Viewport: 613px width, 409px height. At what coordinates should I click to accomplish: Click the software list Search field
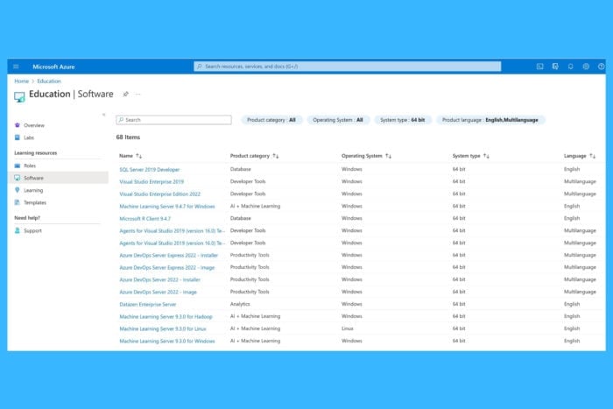(x=174, y=120)
